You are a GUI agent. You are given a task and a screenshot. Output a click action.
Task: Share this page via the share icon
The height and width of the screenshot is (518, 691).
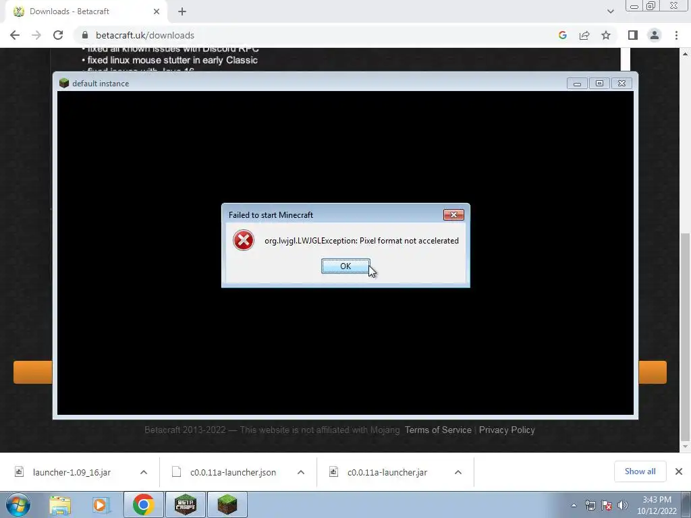tap(584, 35)
